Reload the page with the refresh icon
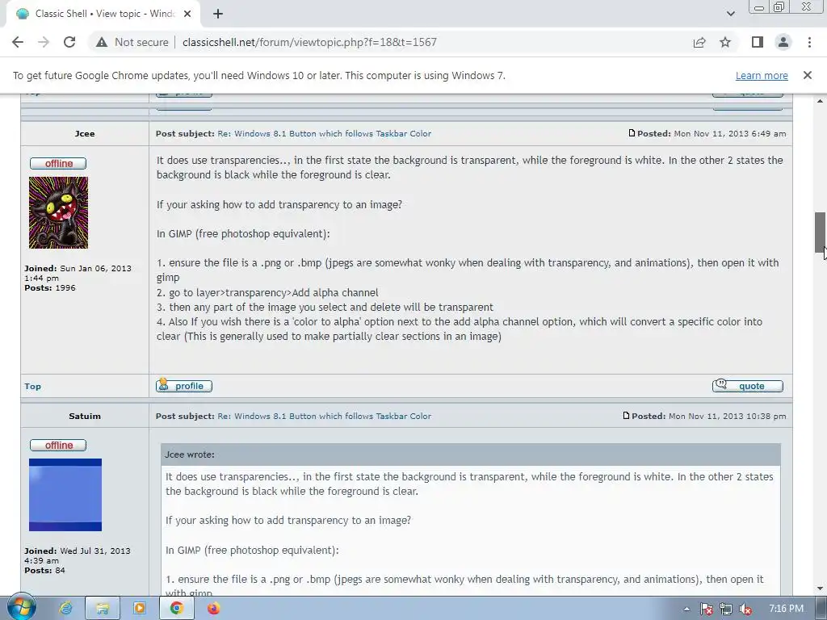 69,42
